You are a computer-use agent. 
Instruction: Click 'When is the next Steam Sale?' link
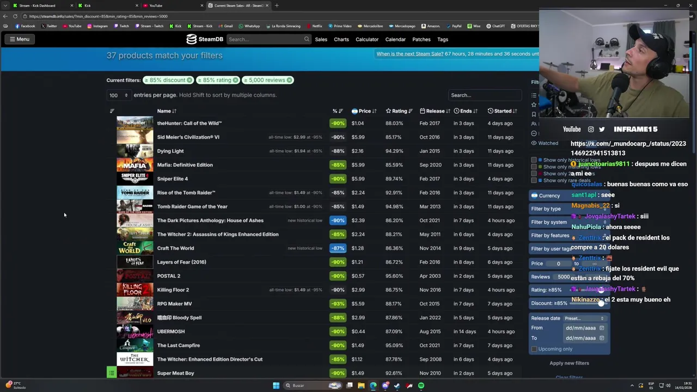tap(409, 54)
